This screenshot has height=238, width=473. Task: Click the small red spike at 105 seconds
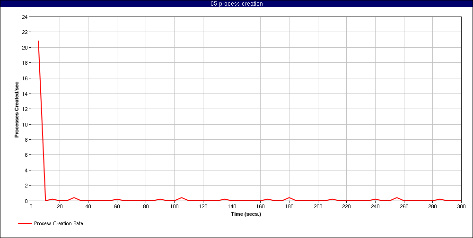(182, 198)
